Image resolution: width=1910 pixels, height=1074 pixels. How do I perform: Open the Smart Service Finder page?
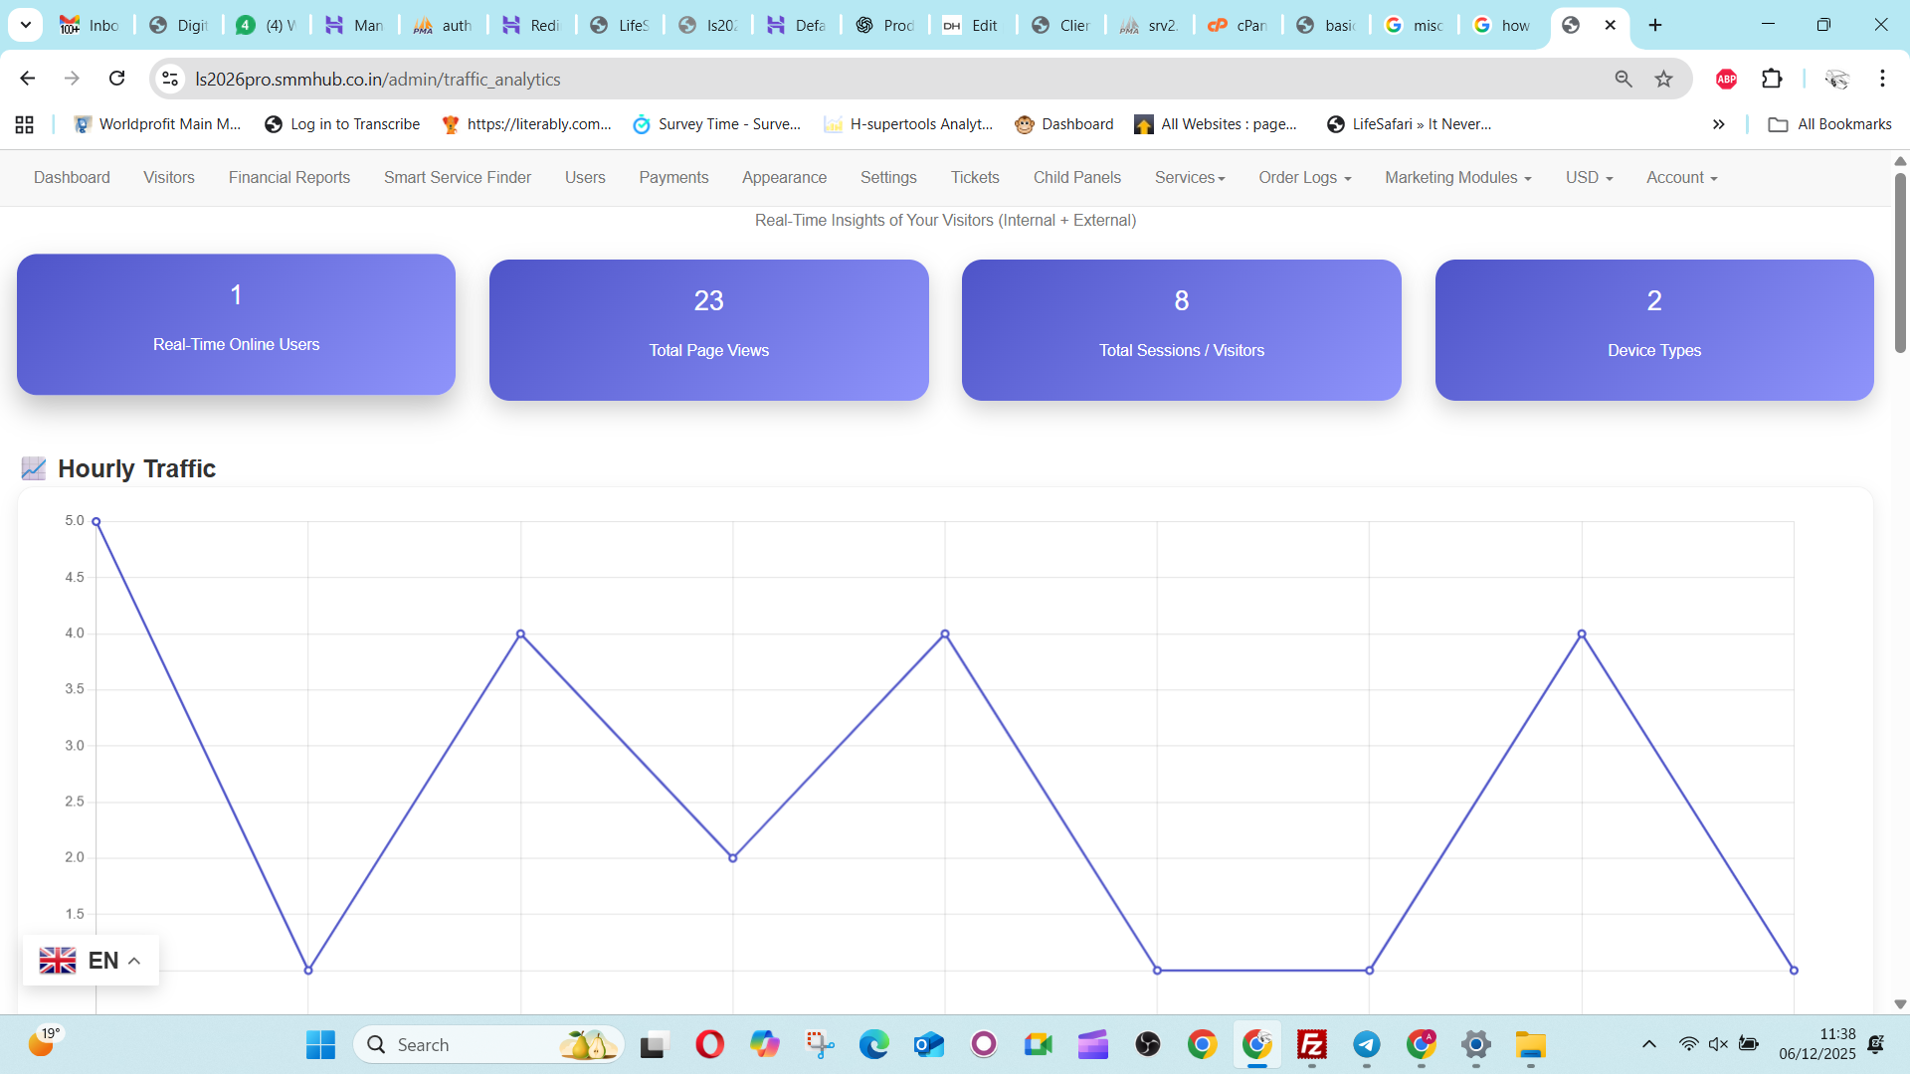458,178
